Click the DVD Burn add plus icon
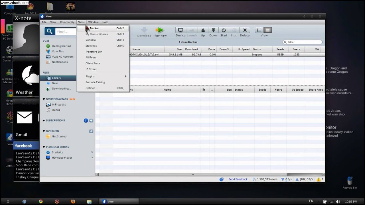365x205 pixels. point(91,131)
